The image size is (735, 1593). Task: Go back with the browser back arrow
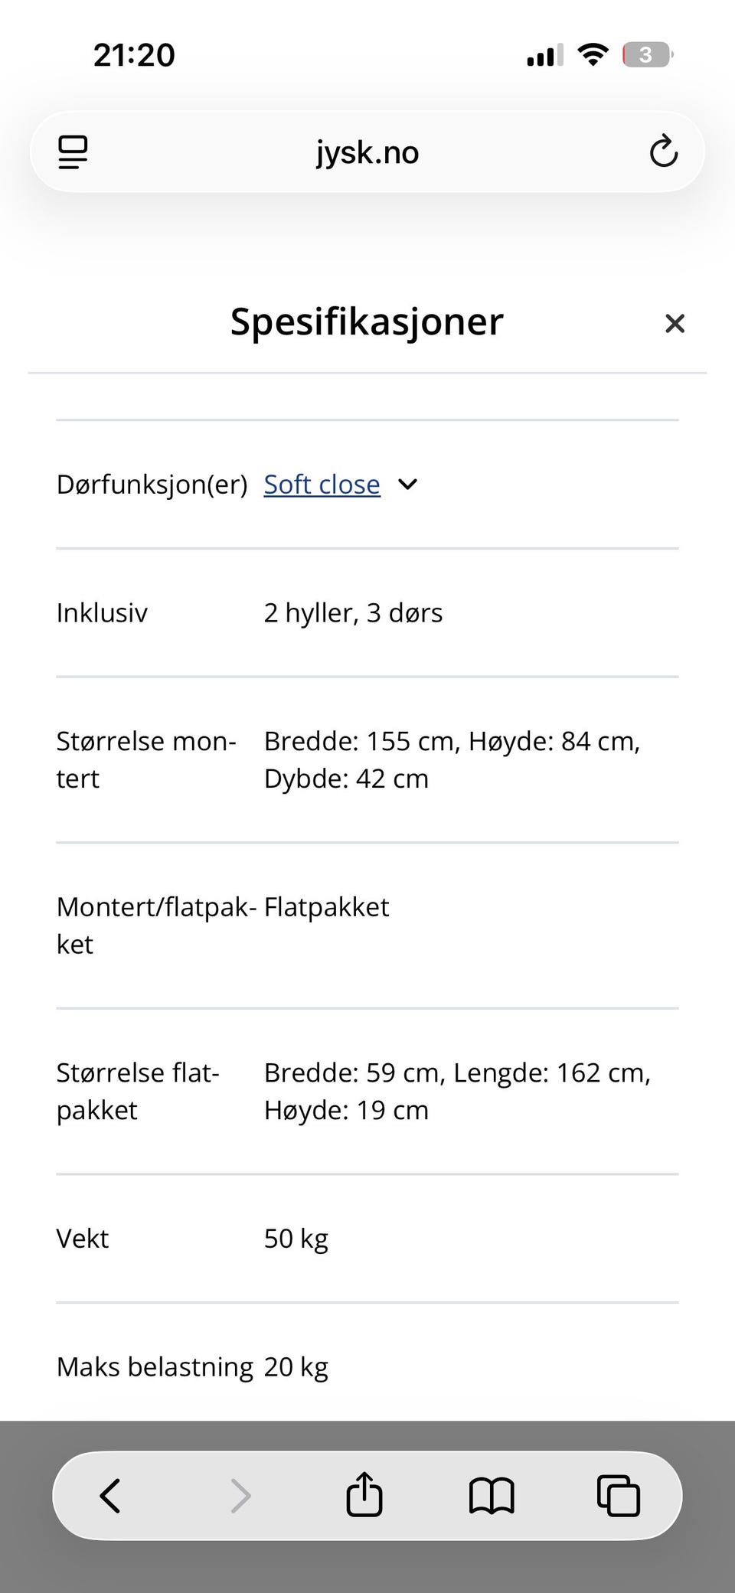pos(110,1495)
